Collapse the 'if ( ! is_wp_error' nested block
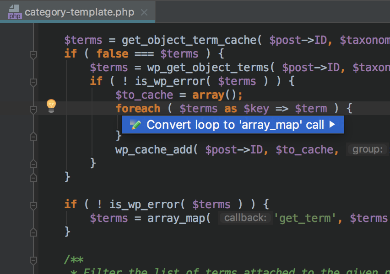This screenshot has width=390, height=274. point(33,82)
